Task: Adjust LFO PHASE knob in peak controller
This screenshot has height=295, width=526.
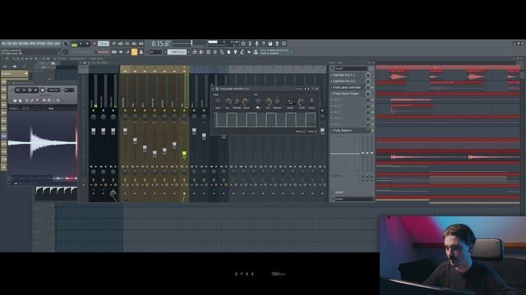Action: click(311, 101)
